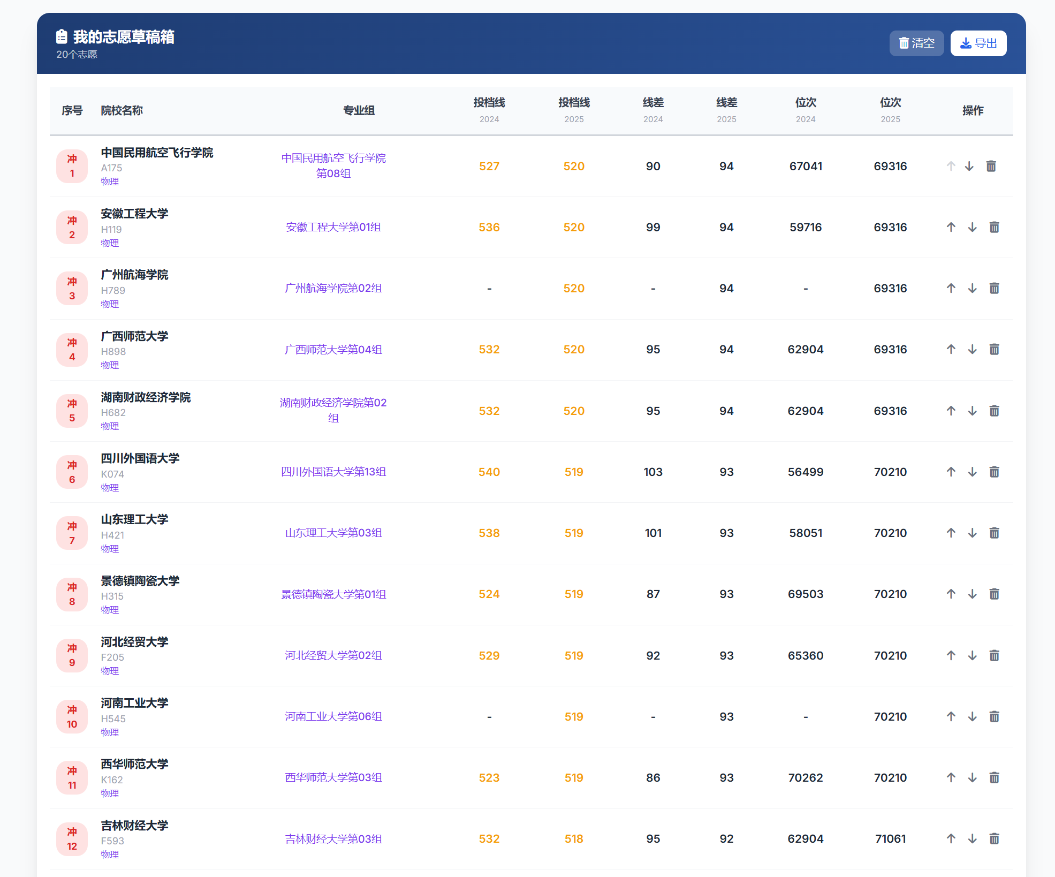Screen dimensions: 1055x877
Task: Move 广州航海学院 up in the list
Action: pos(951,289)
